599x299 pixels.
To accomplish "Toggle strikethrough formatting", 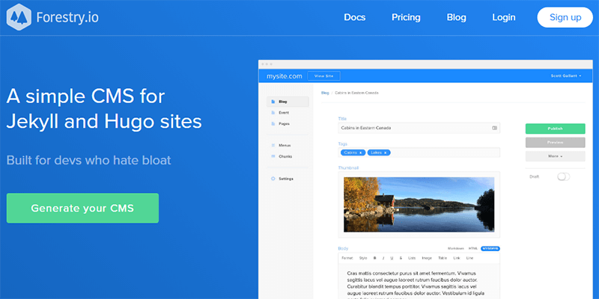I will (x=401, y=258).
